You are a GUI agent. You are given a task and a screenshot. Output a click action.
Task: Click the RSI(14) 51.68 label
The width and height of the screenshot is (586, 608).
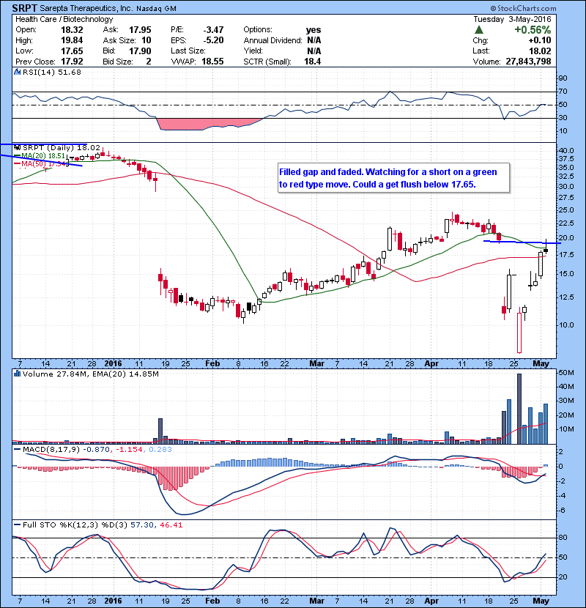click(x=52, y=72)
